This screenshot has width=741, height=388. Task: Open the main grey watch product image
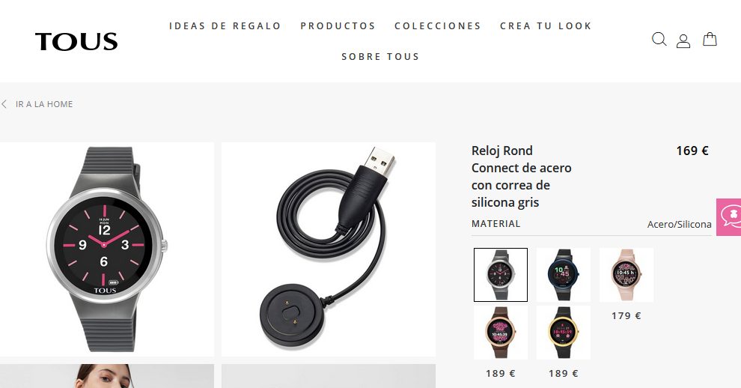[x=107, y=249]
